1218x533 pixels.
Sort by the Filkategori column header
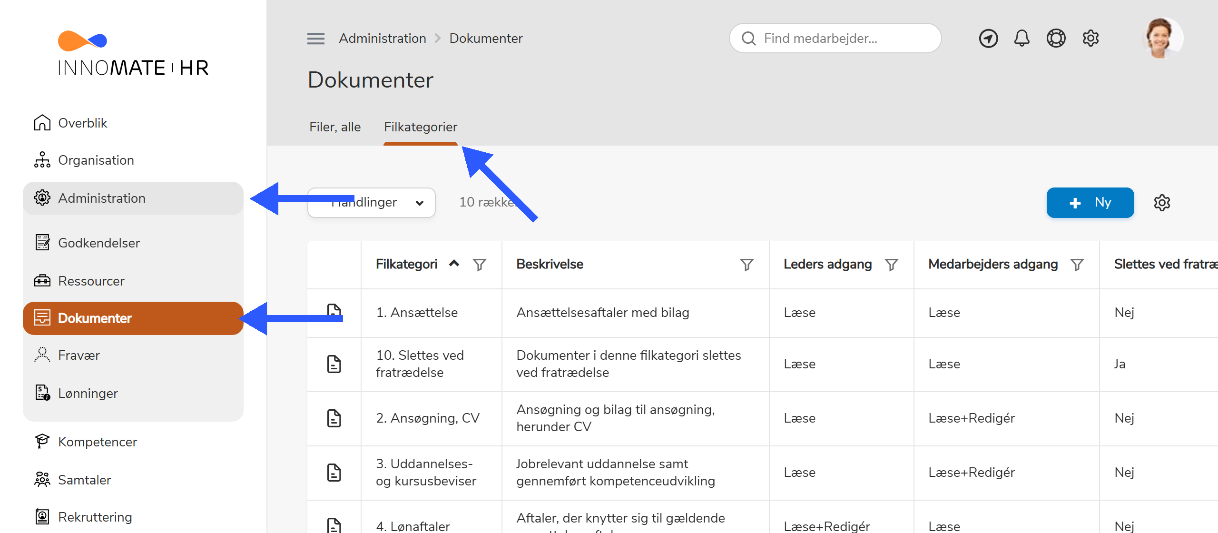coord(407,264)
